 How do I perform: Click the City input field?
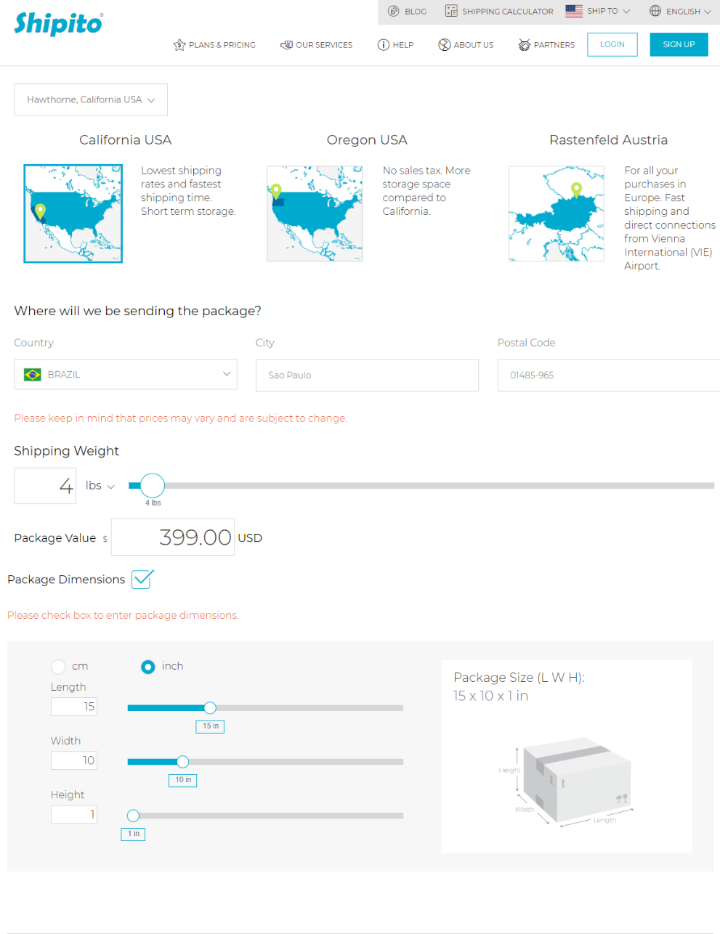point(367,375)
